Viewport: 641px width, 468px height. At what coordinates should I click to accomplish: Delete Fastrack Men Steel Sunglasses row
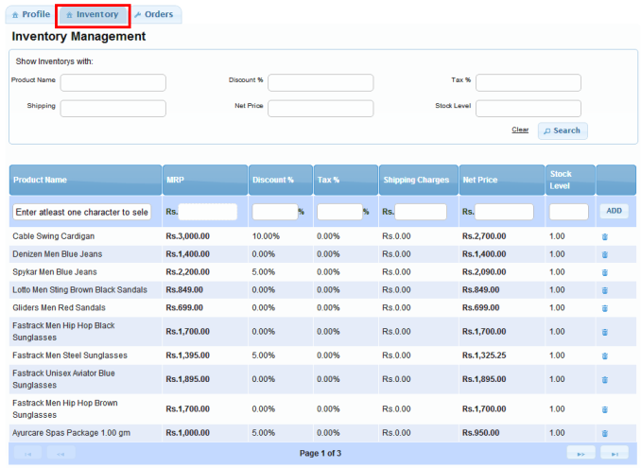(x=605, y=356)
